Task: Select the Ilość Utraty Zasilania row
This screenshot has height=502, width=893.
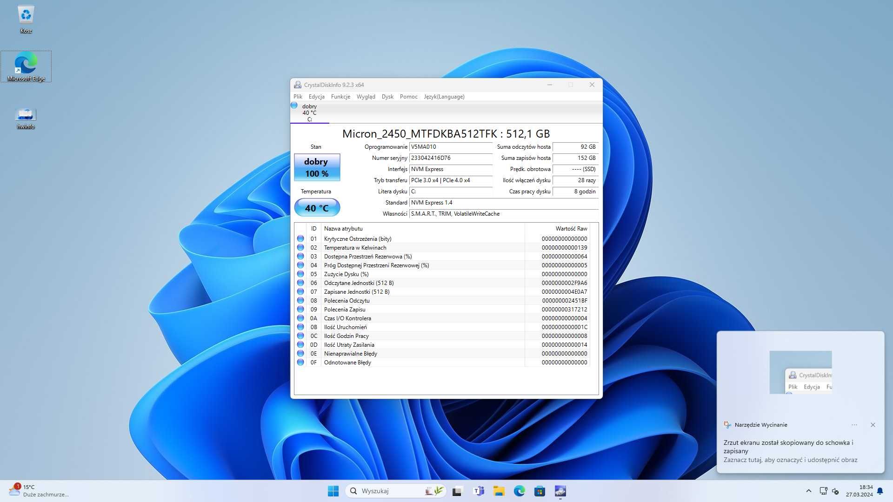Action: pyautogui.click(x=442, y=344)
